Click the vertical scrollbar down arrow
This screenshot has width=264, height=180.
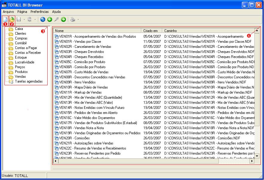257,156
